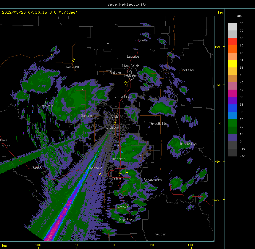Click the yellow marker above Didsbury

pyautogui.click(x=115, y=123)
